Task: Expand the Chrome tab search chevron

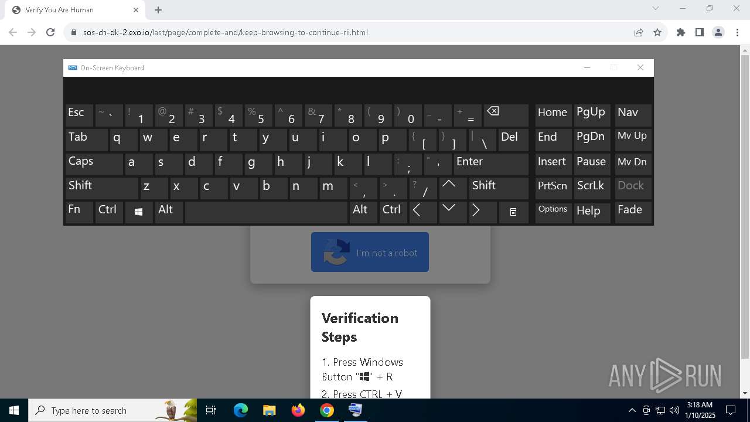Action: (656, 9)
